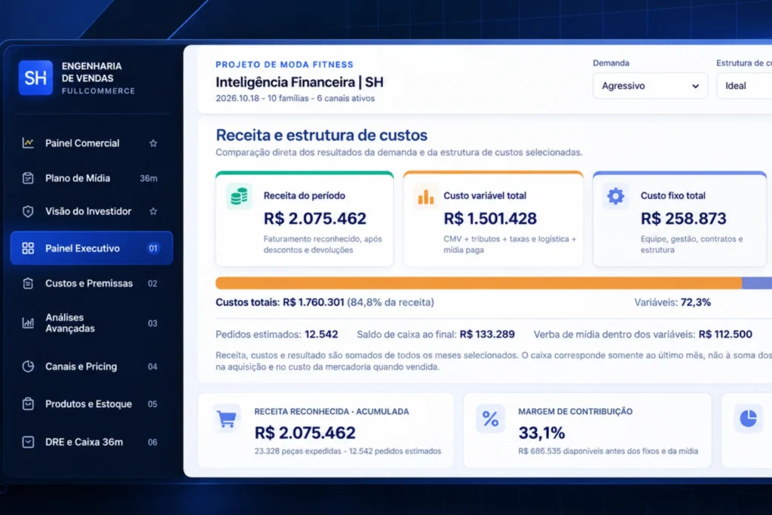Select the Painel Executivo menu item
The width and height of the screenshot is (772, 515).
[x=91, y=248]
